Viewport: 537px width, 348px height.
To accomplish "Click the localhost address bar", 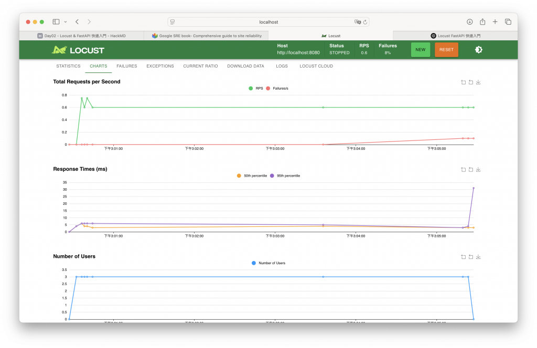I will [268, 22].
